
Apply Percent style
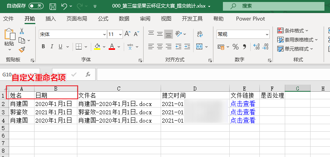[x=236, y=47]
